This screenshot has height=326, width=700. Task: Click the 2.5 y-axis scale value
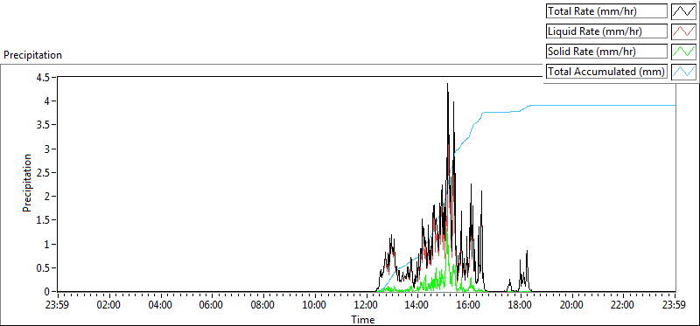[x=44, y=172]
